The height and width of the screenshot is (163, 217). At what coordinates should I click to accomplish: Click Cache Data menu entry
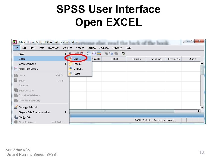pyautogui.click(x=40, y=117)
